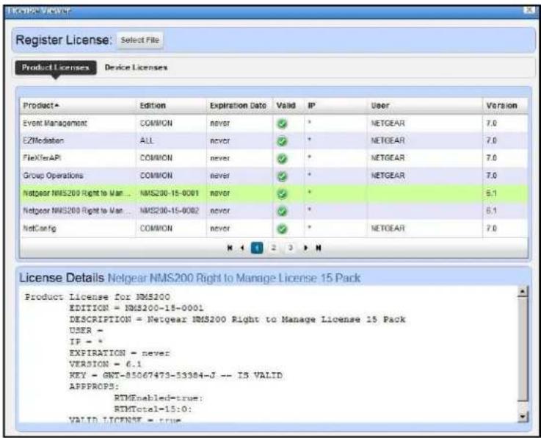Click valid checkmark for FileXferAPI
This screenshot has width=541, height=438.
282,159
